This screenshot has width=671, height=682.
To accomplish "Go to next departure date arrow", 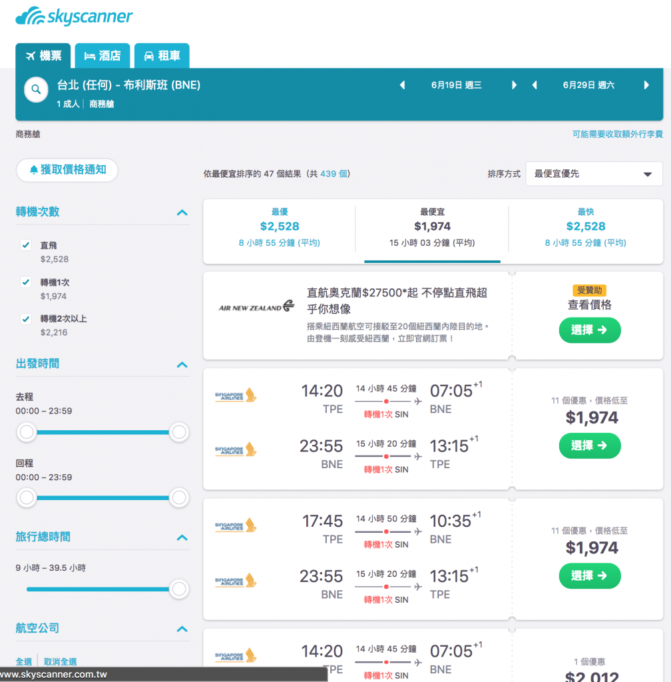I will [x=514, y=85].
